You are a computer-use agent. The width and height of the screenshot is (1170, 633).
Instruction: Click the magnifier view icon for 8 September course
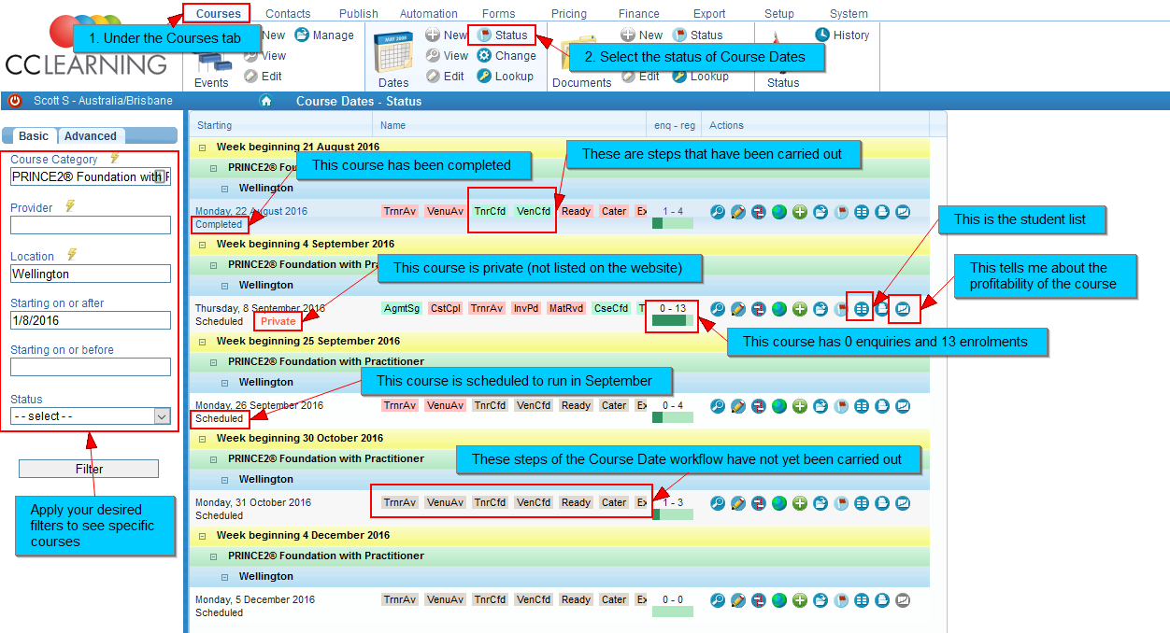718,309
